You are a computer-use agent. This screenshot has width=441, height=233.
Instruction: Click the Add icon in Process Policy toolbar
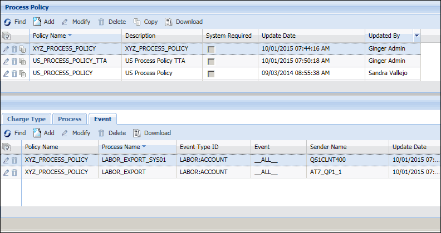point(37,22)
